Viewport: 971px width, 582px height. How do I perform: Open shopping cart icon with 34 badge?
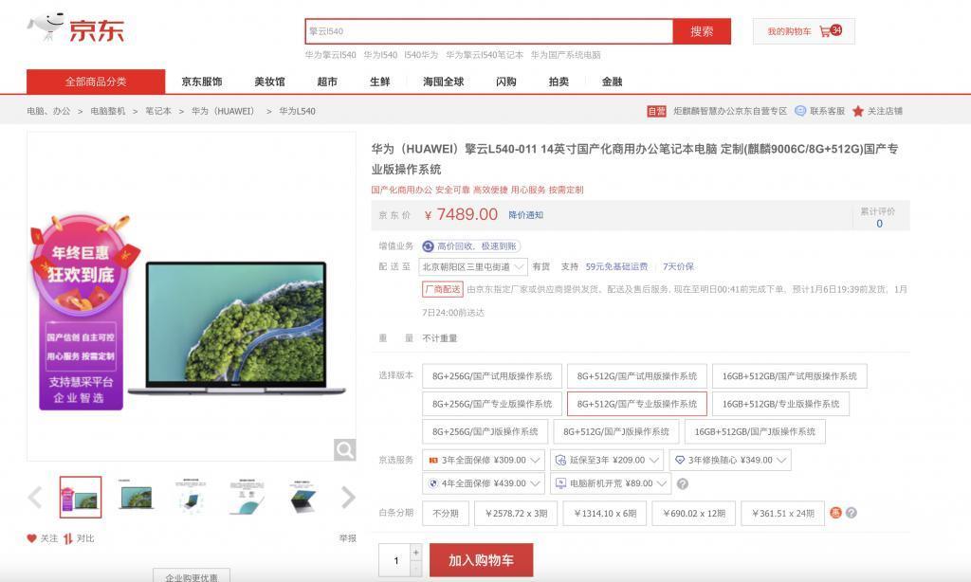[x=831, y=31]
